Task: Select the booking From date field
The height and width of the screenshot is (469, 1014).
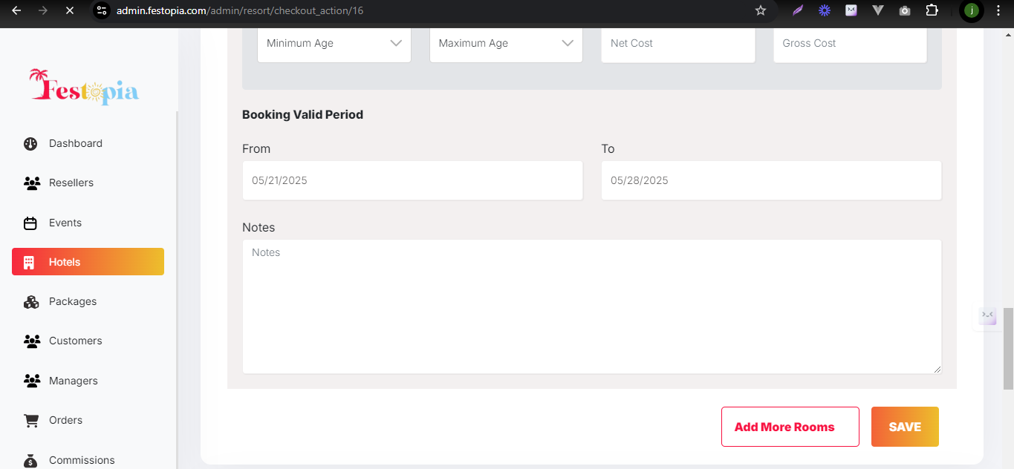Action: [x=412, y=180]
